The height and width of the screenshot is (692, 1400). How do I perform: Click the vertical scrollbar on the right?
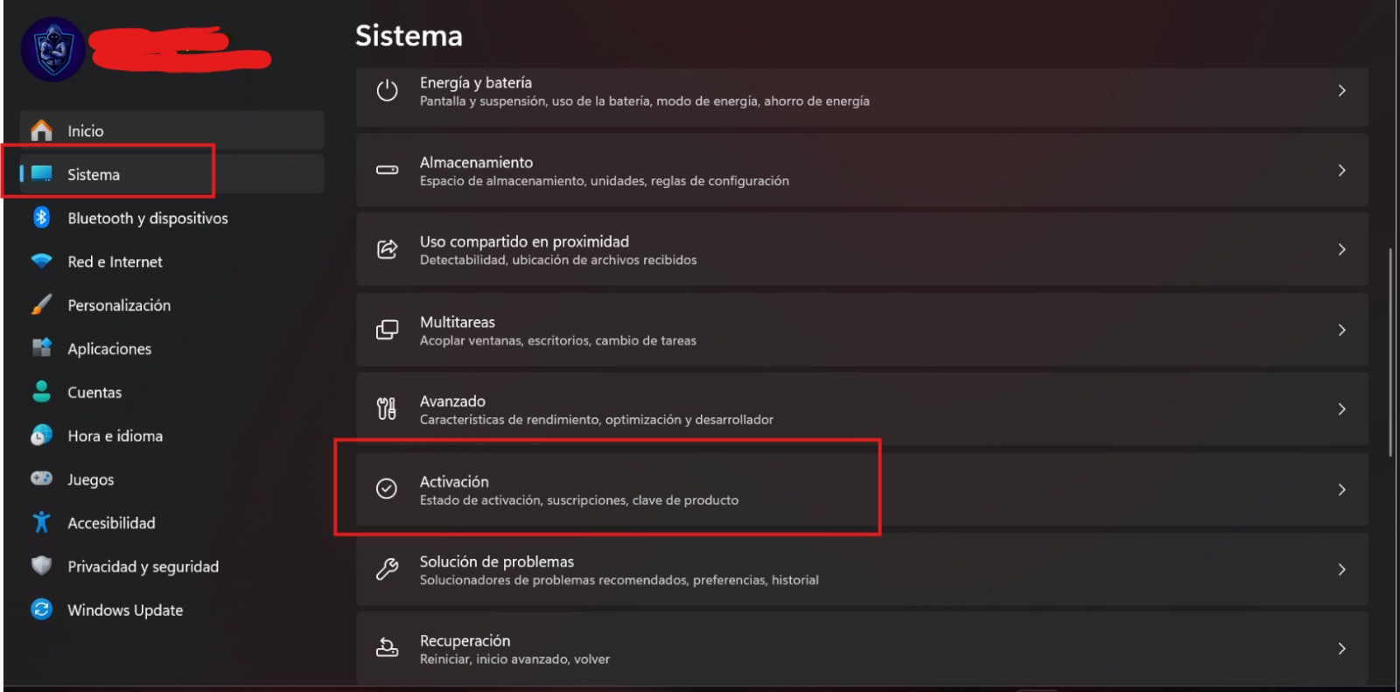[1389, 350]
